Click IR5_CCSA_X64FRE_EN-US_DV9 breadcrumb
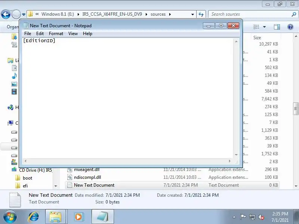299x224 pixels. point(112,14)
